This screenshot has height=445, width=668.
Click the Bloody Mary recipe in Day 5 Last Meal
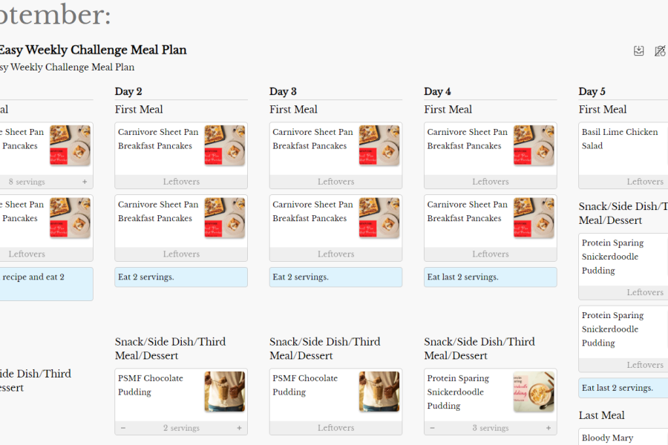click(607, 438)
